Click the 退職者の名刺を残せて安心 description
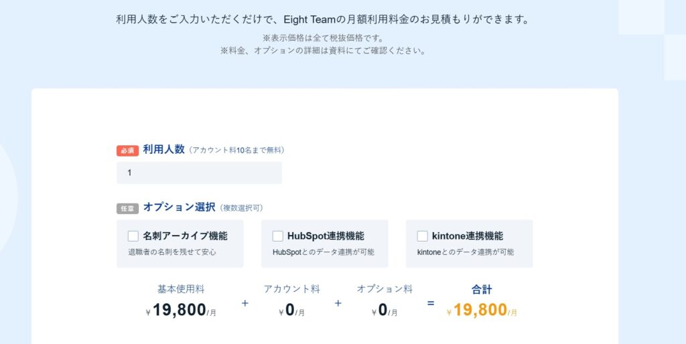This screenshot has height=344, width=686. coord(172,252)
